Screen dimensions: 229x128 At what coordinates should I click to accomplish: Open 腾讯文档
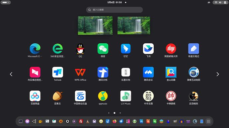point(103,72)
